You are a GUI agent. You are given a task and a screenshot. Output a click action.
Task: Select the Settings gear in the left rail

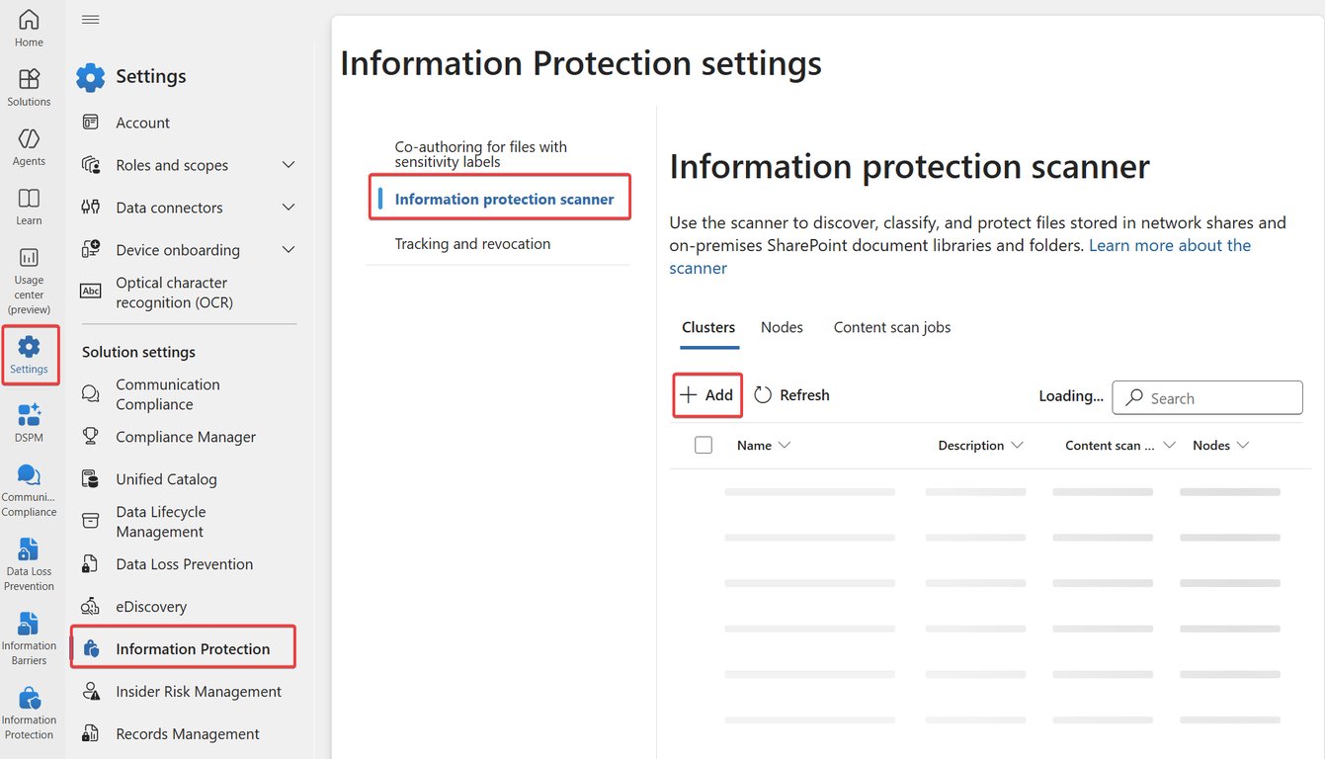tap(29, 356)
